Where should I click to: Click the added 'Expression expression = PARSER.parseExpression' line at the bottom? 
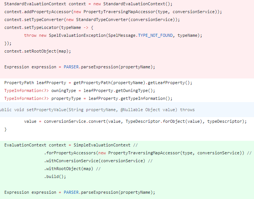tap(80, 192)
